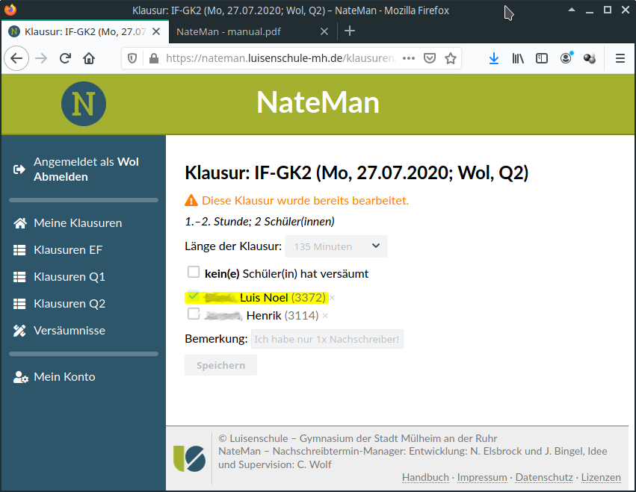Open the Handbuch footer link
The width and height of the screenshot is (636, 492).
[425, 477]
